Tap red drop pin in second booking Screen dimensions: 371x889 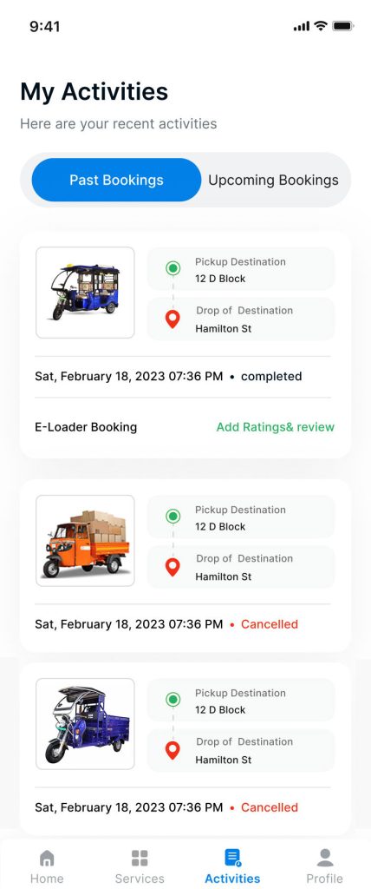172,567
